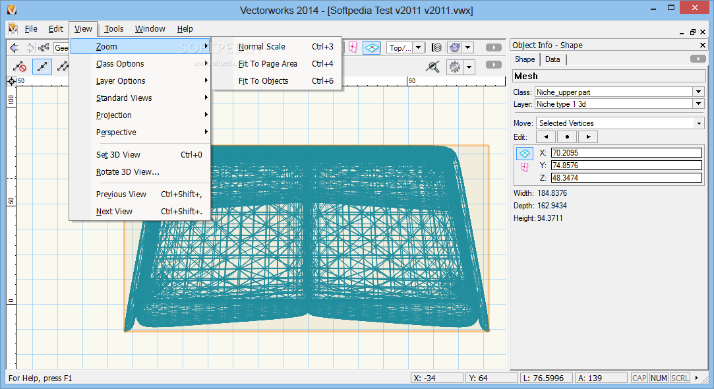Click the blue layer plane icon in toolbar

pyautogui.click(x=372, y=47)
